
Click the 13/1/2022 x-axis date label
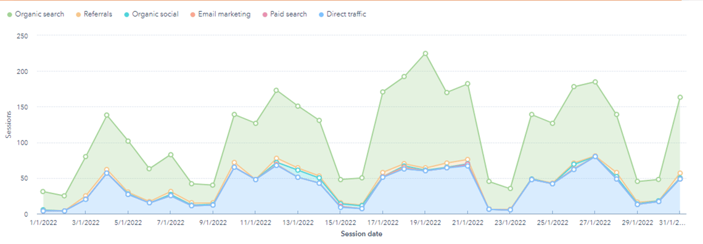pyautogui.click(x=298, y=222)
